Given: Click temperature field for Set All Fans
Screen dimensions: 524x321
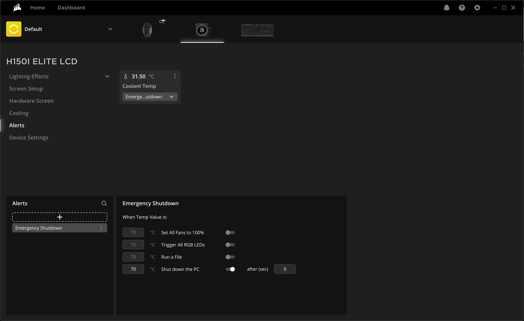Looking at the screenshot, I should pos(133,232).
